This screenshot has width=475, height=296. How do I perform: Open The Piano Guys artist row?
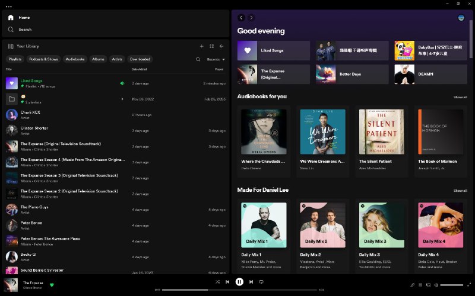115,210
